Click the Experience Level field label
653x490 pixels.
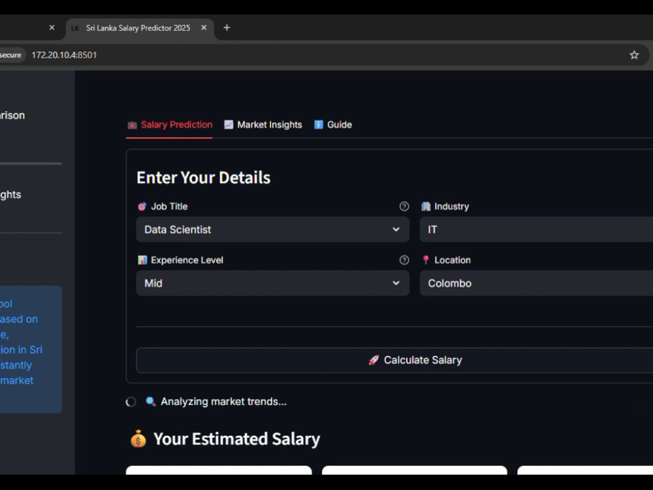(187, 260)
